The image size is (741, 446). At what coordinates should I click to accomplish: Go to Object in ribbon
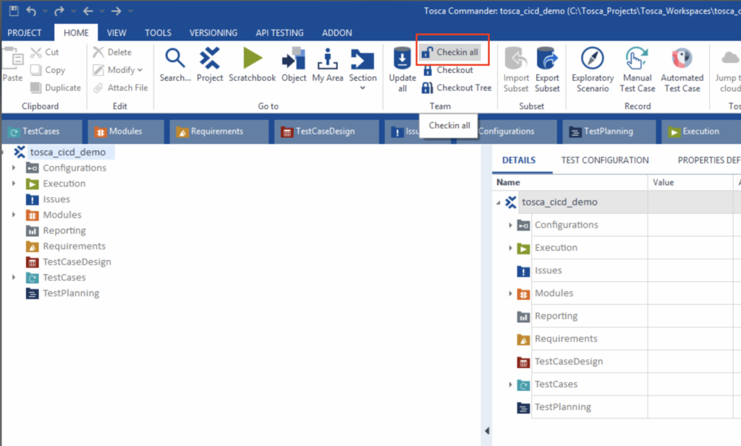[294, 64]
